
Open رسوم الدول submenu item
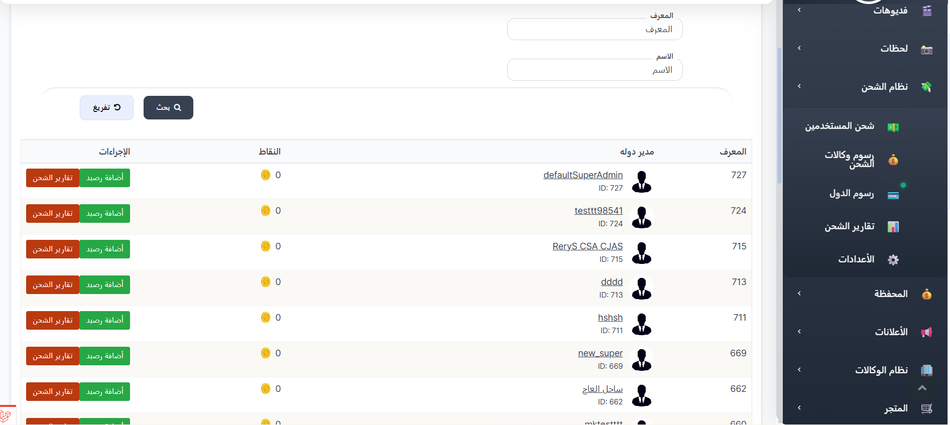[852, 193]
